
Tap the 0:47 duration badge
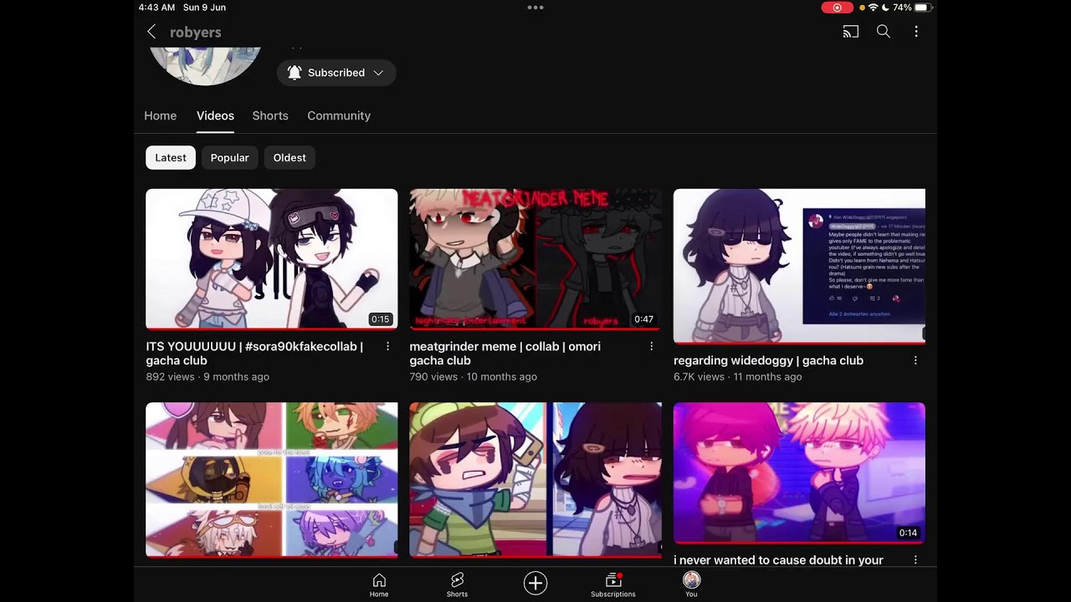(643, 319)
